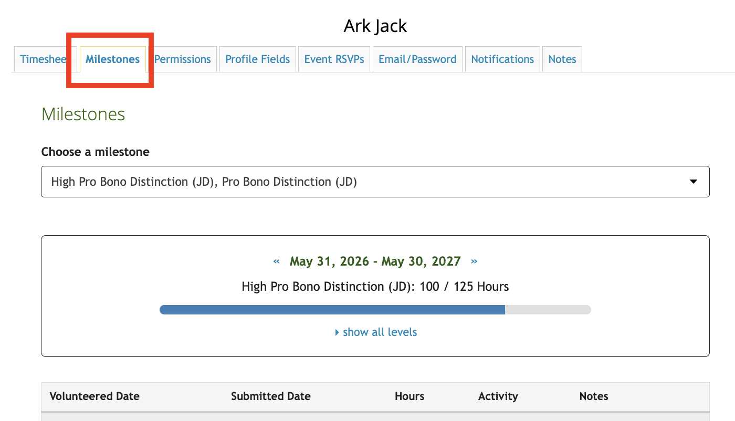Click the Notes column header in table
This screenshot has height=421, width=735.
tap(594, 396)
